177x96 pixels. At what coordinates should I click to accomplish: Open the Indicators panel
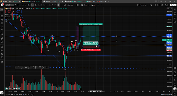(69, 5)
